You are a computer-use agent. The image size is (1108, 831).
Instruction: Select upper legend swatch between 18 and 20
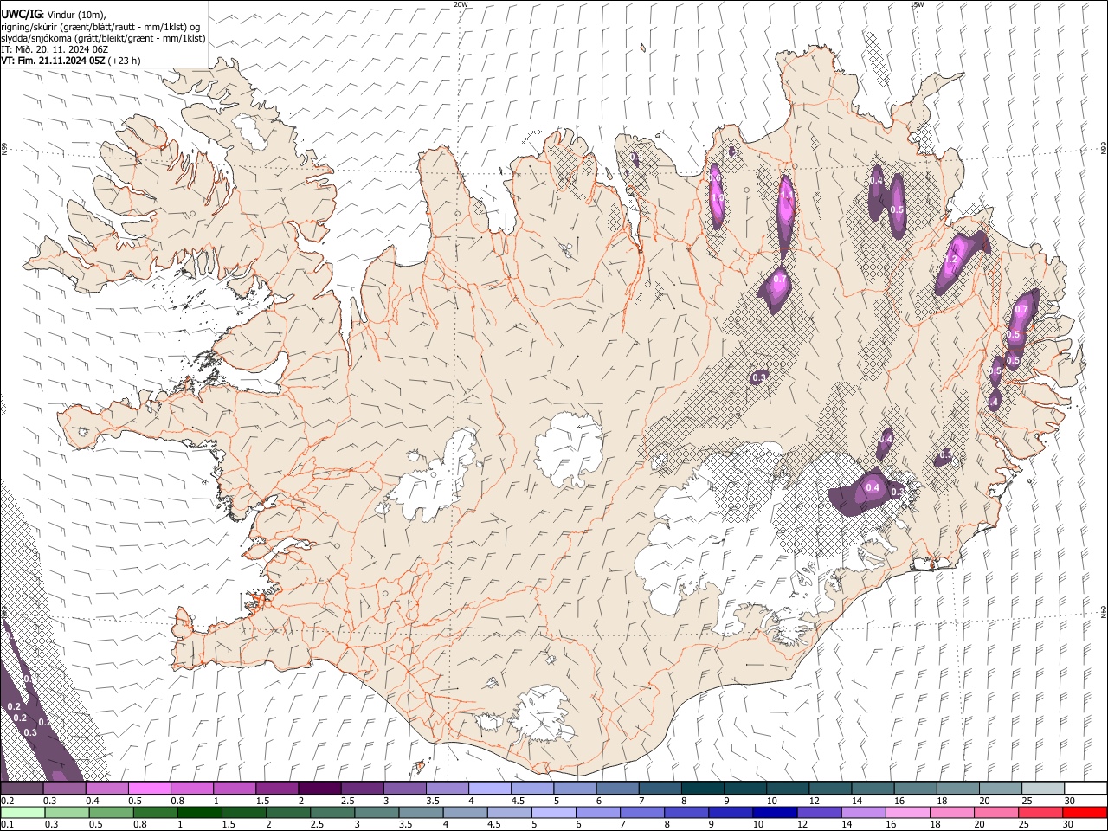(959, 788)
